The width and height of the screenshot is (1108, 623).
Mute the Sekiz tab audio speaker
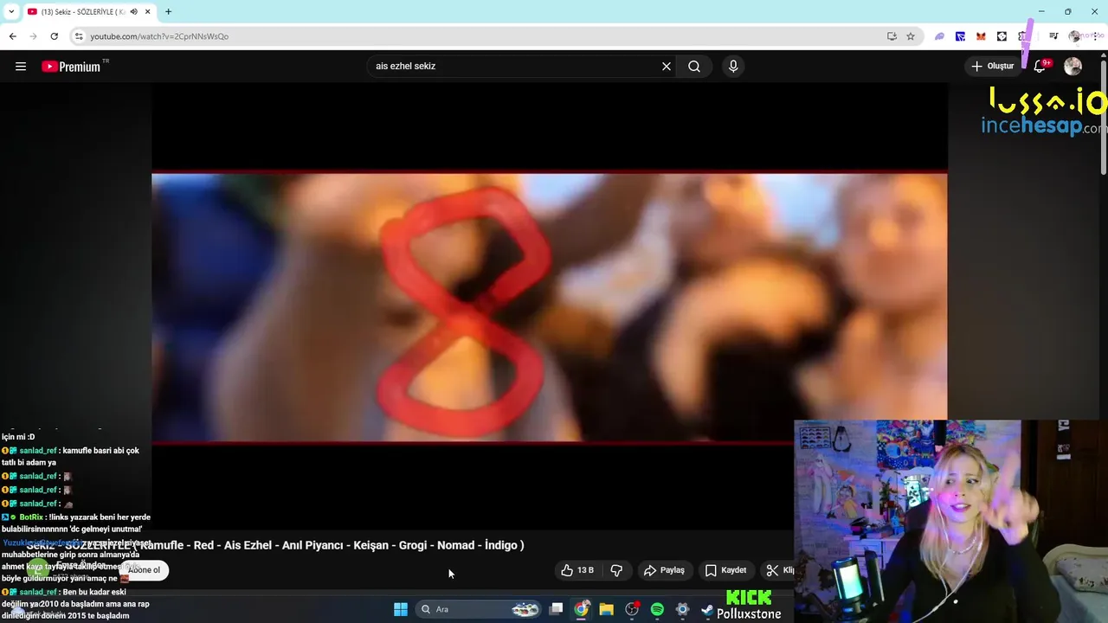(133, 11)
